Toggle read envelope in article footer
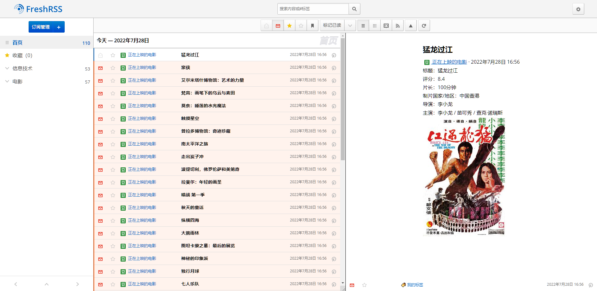The height and width of the screenshot is (291, 597). (352, 285)
